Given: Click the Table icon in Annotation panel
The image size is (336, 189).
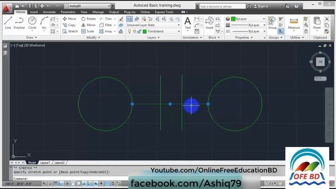Looking at the screenshot, I should [197, 31].
